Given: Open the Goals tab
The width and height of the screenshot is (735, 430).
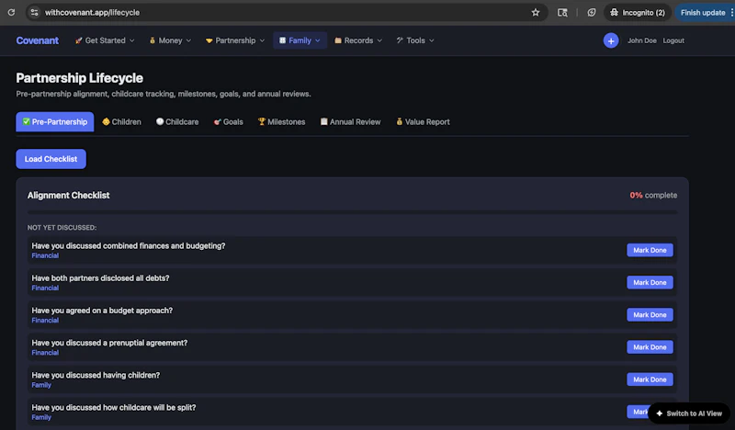Looking at the screenshot, I should coord(228,121).
